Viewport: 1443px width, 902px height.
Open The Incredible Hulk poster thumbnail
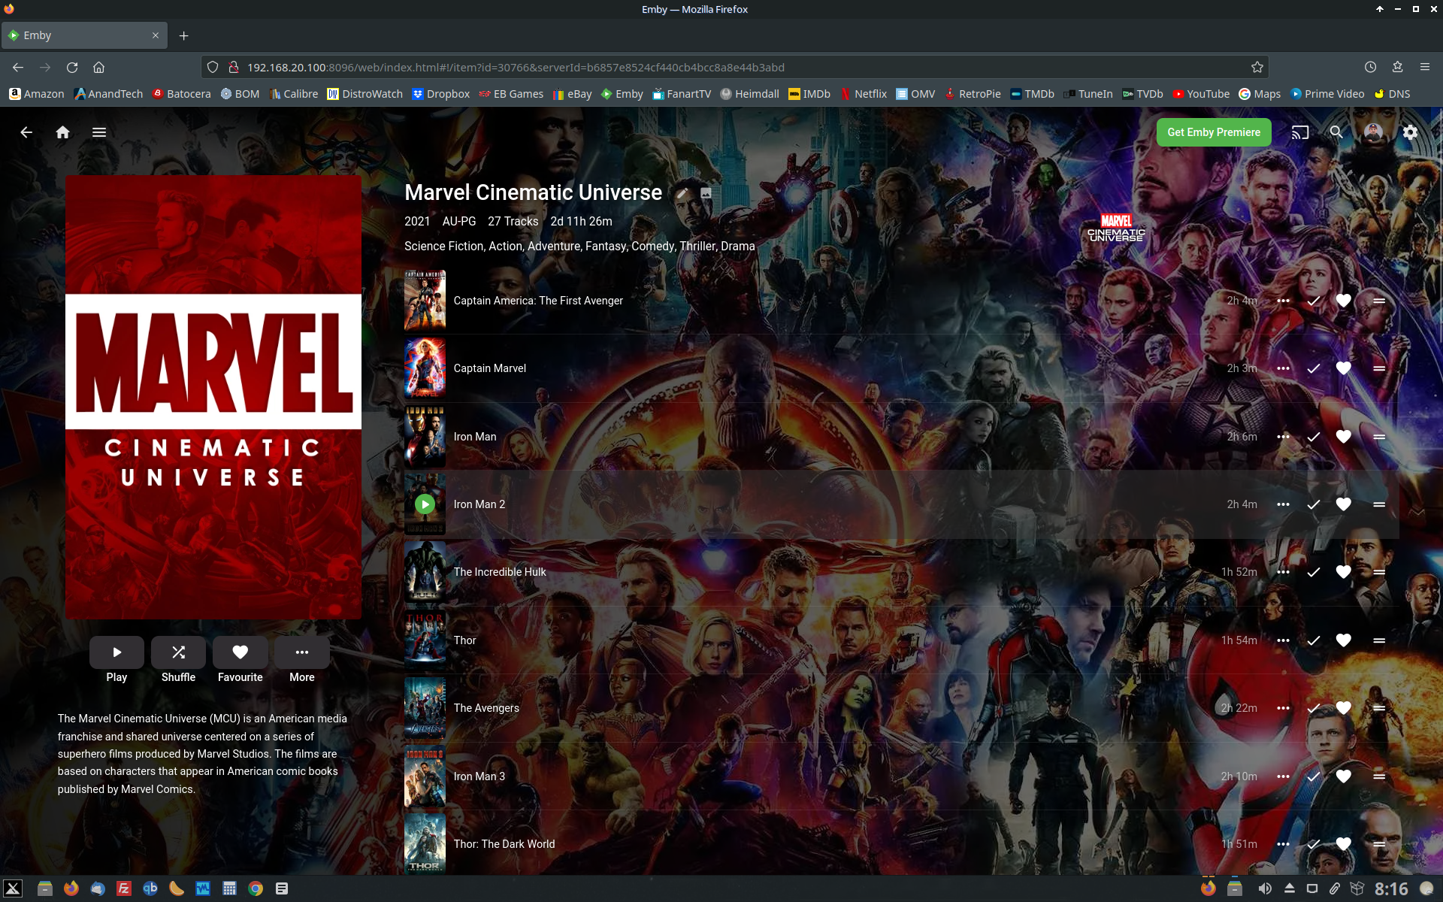tap(425, 572)
